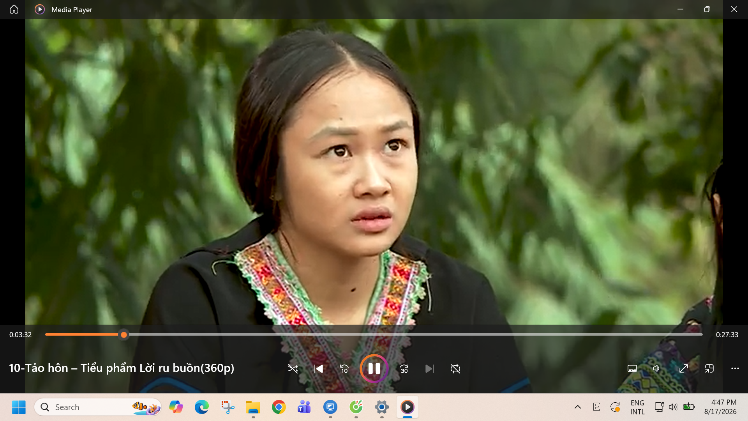Restore down the Media Player window

(x=707, y=9)
